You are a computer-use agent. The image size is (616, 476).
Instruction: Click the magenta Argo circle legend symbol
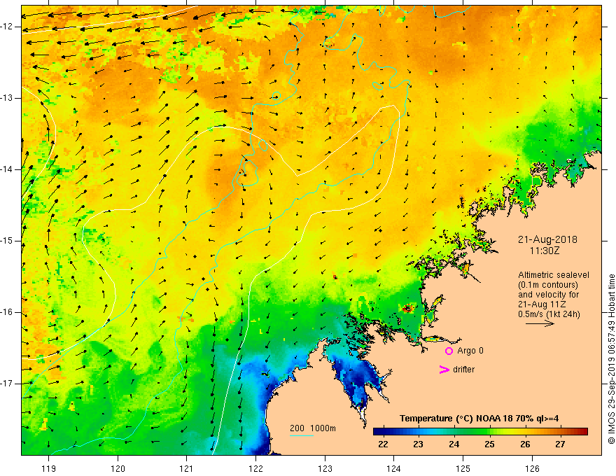[x=449, y=351]
